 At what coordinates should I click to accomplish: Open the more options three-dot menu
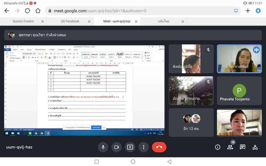click(x=144, y=147)
